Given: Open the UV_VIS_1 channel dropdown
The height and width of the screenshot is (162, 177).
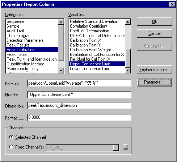Looking at the screenshot, I should tap(115, 147).
